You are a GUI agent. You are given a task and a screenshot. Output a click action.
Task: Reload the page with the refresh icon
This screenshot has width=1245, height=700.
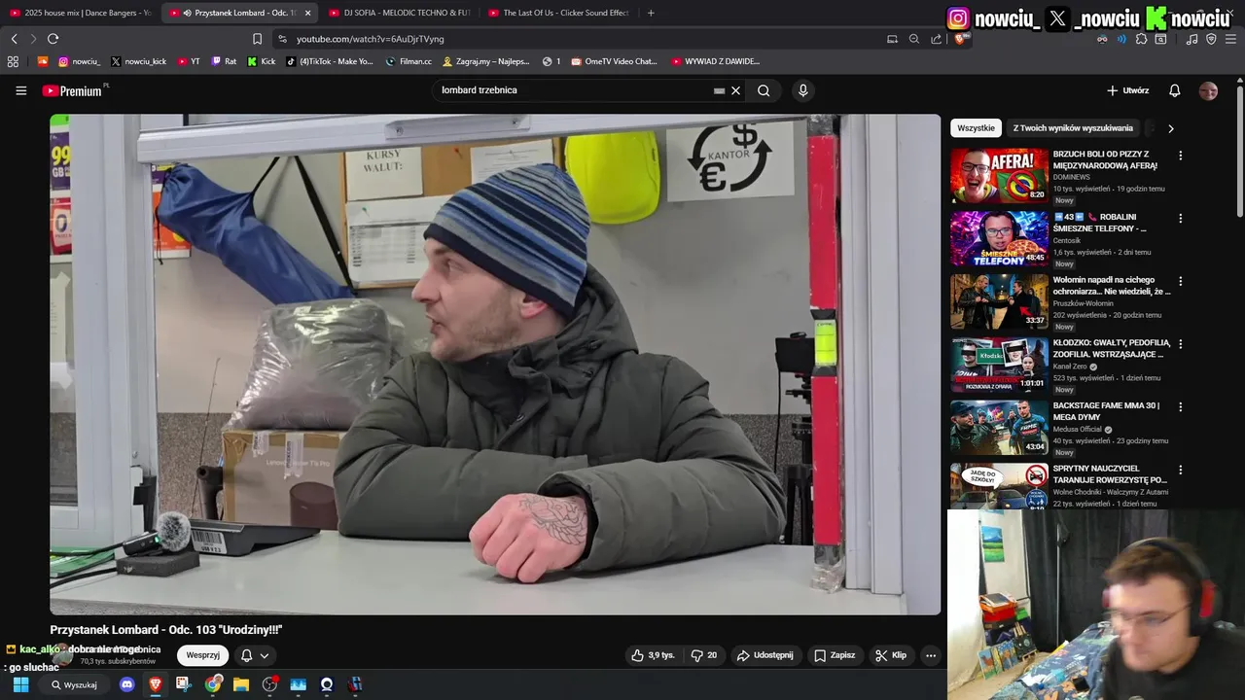[53, 39]
